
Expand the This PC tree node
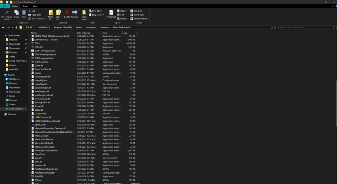tap(3, 75)
